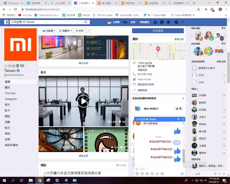The image size is (230, 184).
Task: Expand the account dropdown arrow in top bar
Action: [x=183, y=22]
